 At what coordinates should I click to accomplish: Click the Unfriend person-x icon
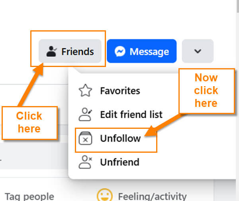(x=85, y=162)
